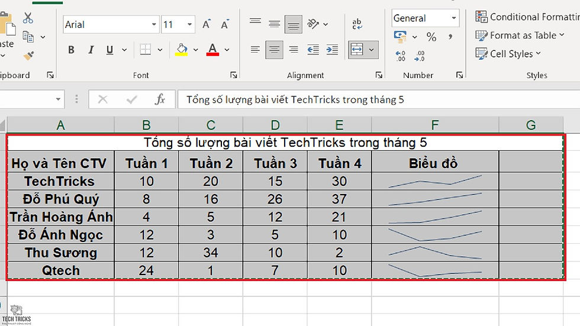Apply cell borders icon

point(146,50)
